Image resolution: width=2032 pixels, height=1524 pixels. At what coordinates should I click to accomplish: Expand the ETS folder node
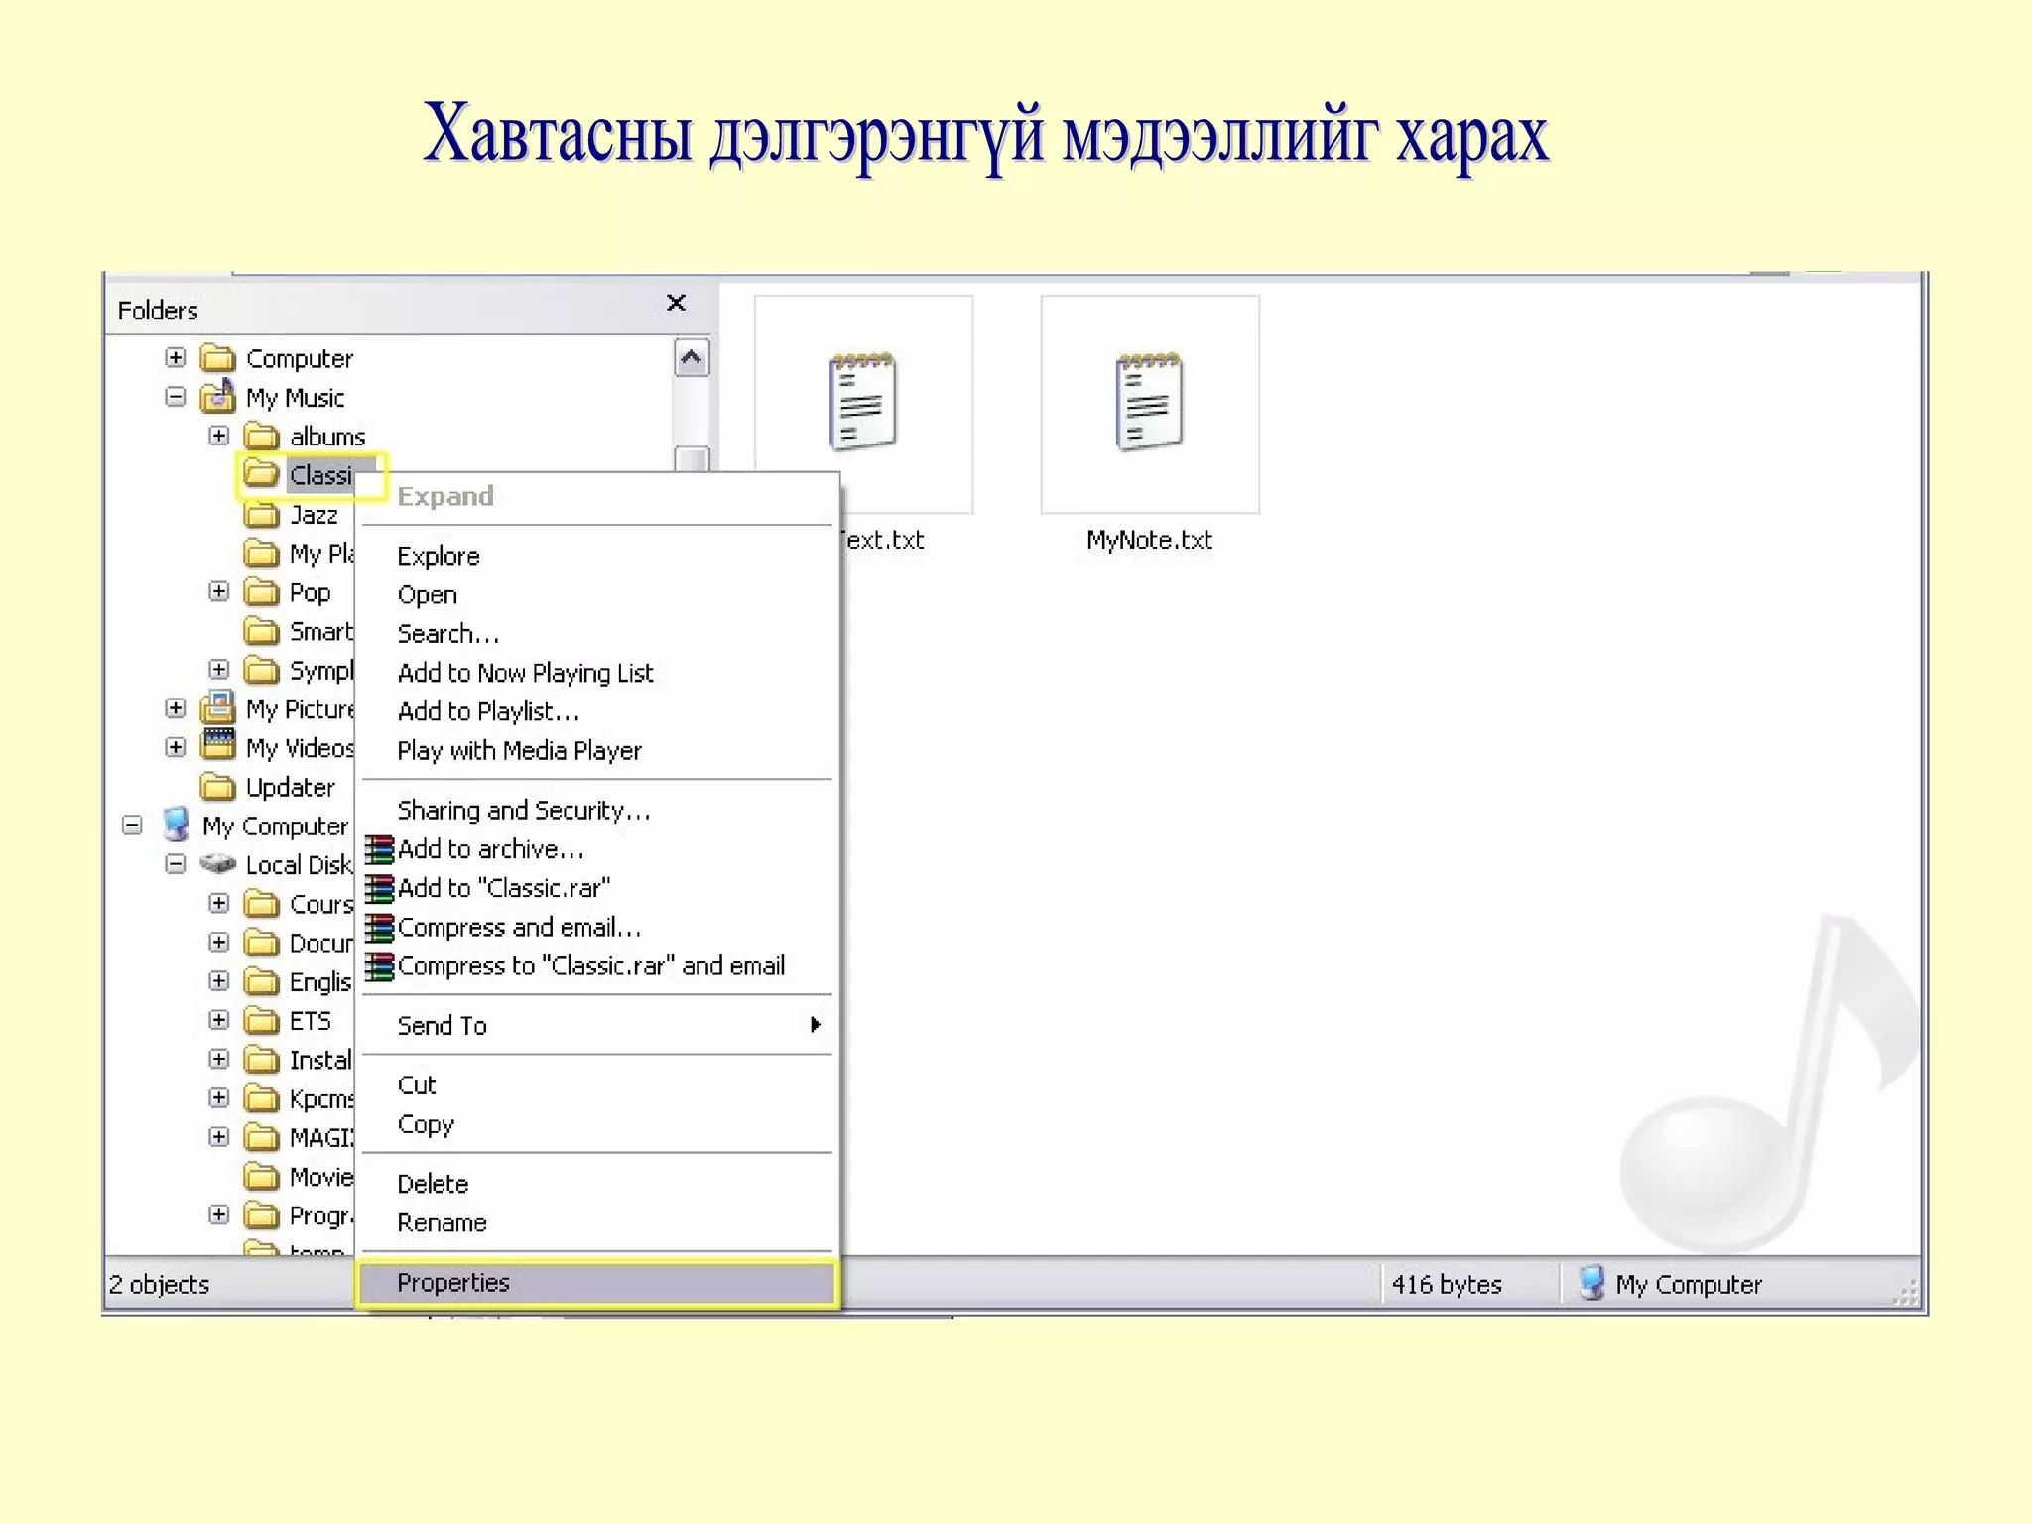219,1020
